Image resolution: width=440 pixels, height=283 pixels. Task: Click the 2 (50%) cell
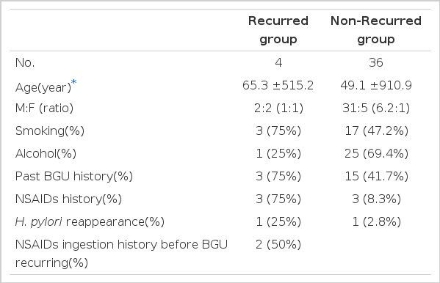pos(278,245)
